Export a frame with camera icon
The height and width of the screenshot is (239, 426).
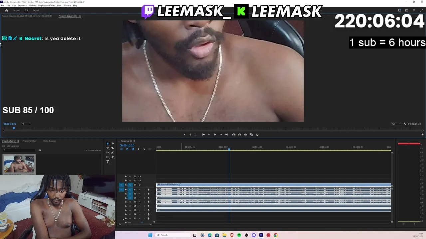245,135
